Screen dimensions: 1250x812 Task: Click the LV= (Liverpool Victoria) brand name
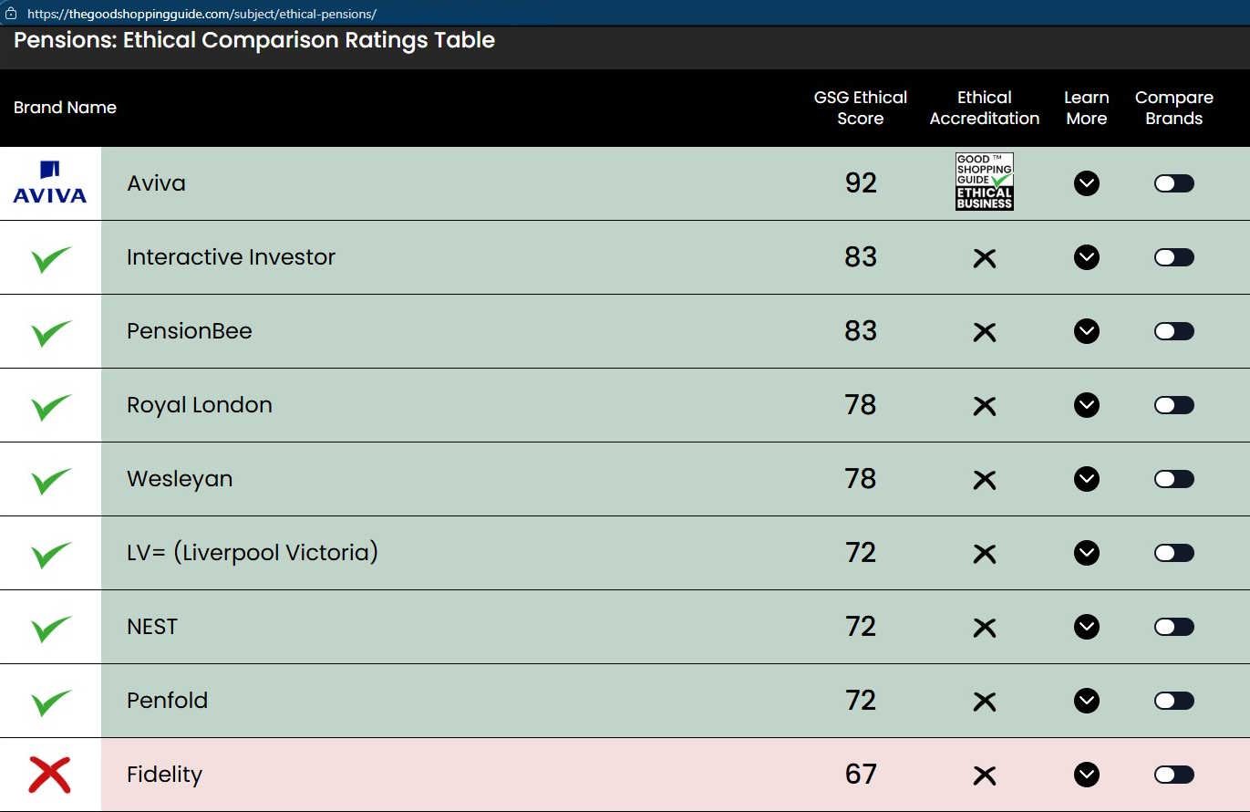252,553
